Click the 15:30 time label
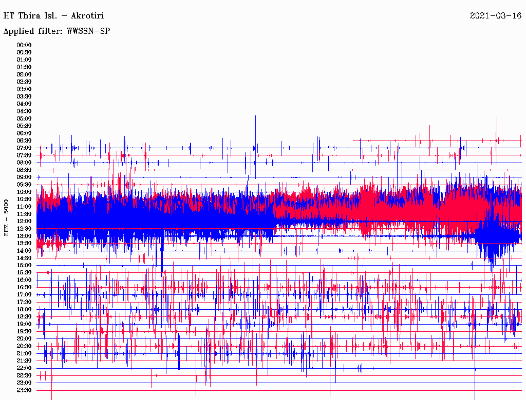This screenshot has height=400, width=526. pyautogui.click(x=24, y=273)
